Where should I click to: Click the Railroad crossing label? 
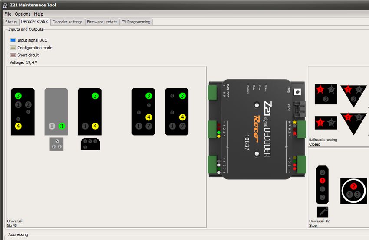coord(323,140)
